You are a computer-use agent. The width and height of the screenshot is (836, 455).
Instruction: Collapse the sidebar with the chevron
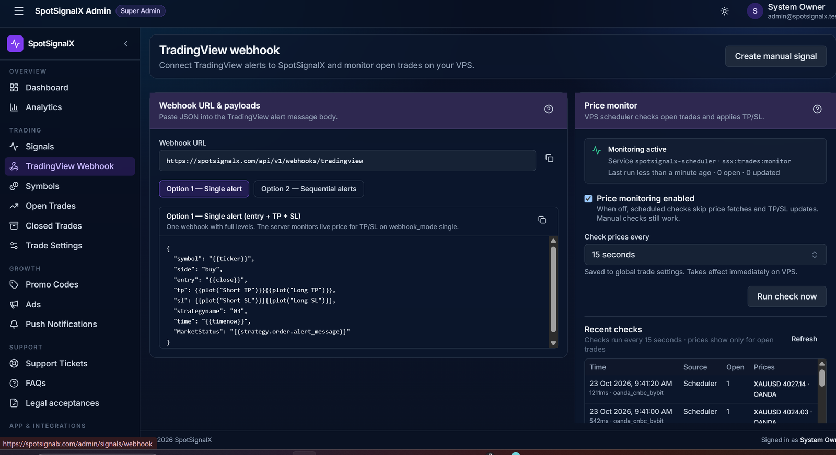(126, 44)
